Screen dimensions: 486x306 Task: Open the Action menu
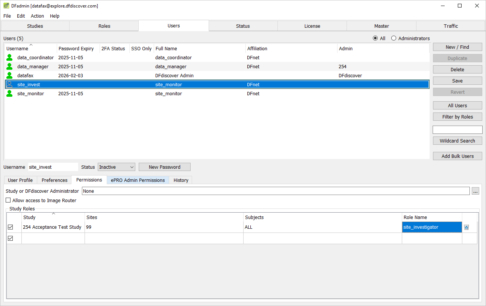(37, 16)
